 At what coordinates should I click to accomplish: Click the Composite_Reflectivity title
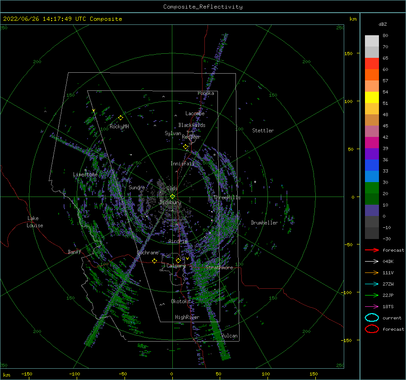203,7
